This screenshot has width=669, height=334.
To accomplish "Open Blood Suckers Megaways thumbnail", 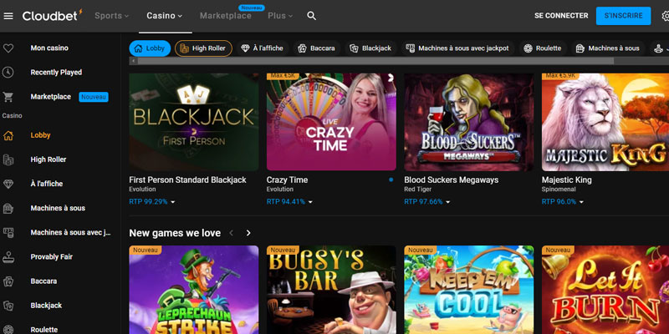I will point(469,122).
